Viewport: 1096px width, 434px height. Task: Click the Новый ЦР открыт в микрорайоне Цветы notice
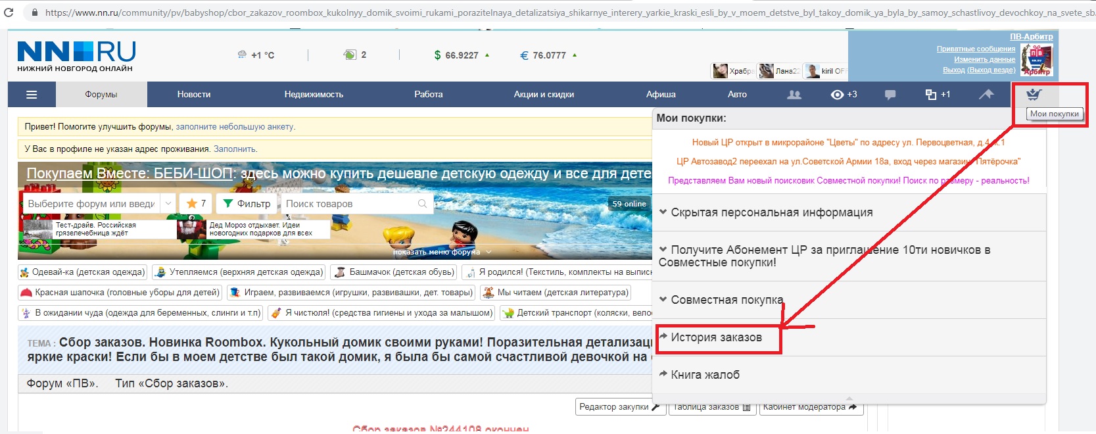(848, 142)
